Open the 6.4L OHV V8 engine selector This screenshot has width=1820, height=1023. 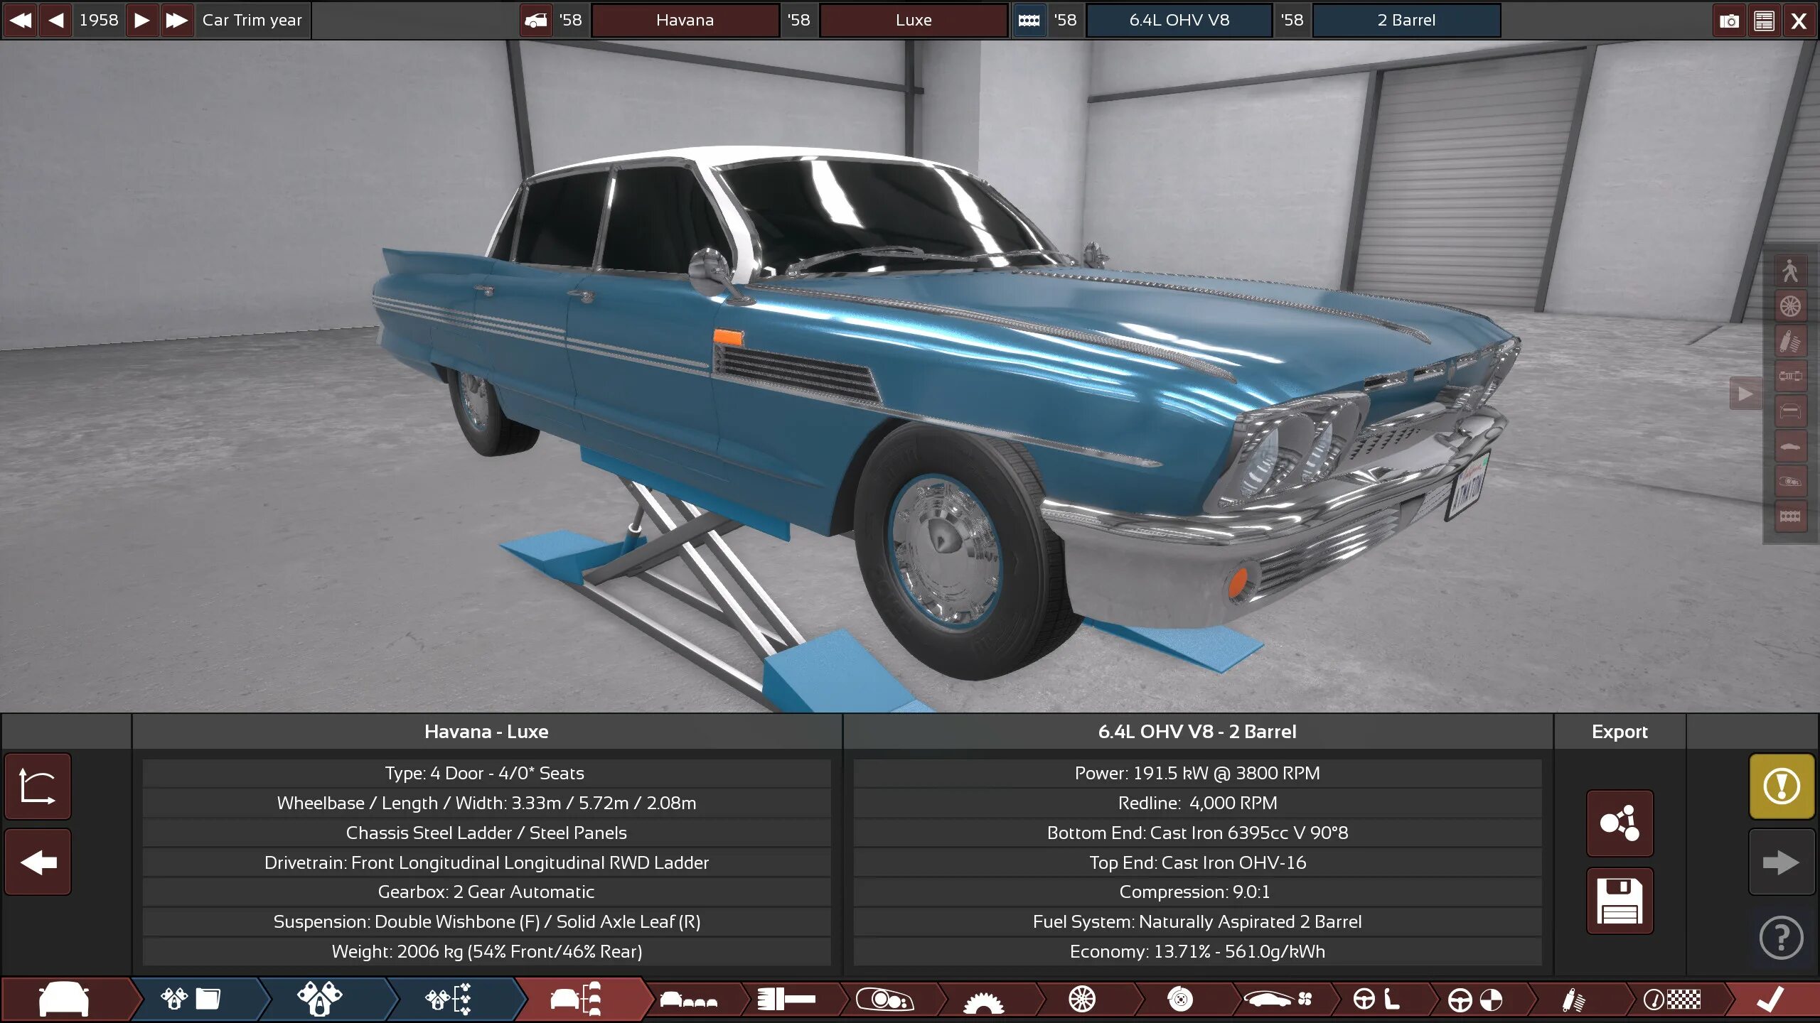[x=1178, y=21]
